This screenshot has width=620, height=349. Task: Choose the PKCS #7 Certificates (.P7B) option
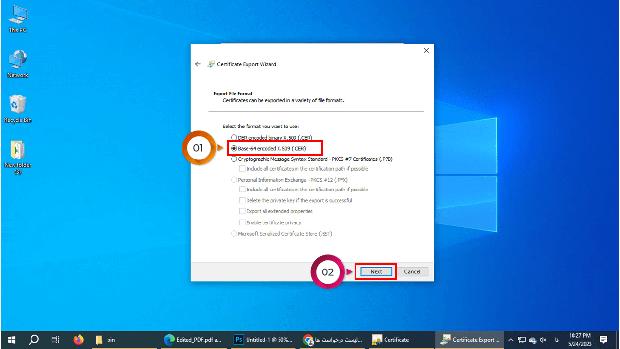234,159
